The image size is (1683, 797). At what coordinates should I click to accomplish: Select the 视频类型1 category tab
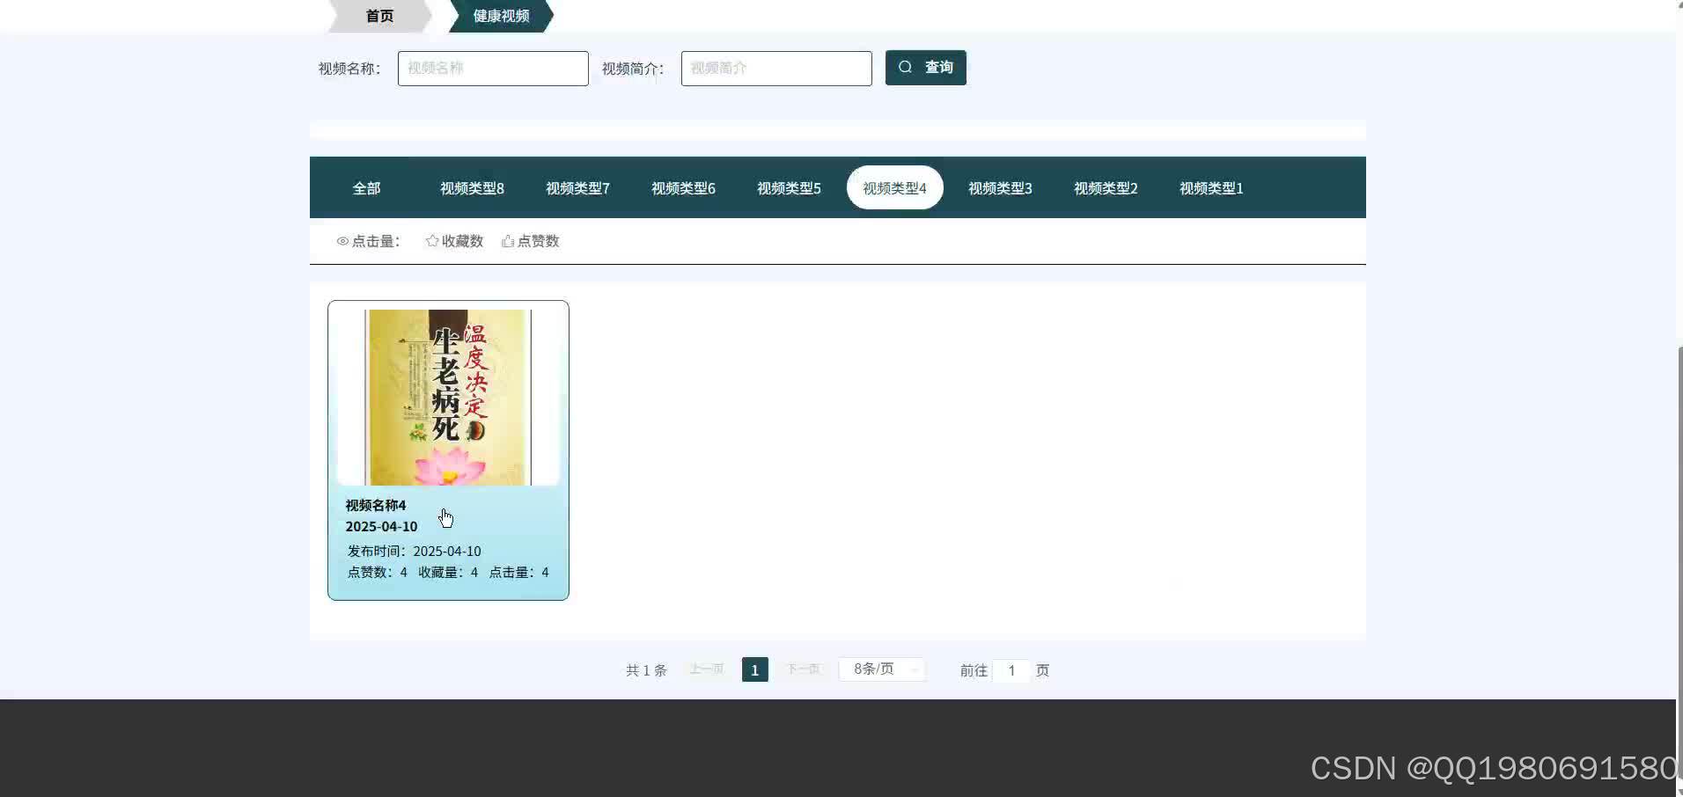(x=1210, y=187)
